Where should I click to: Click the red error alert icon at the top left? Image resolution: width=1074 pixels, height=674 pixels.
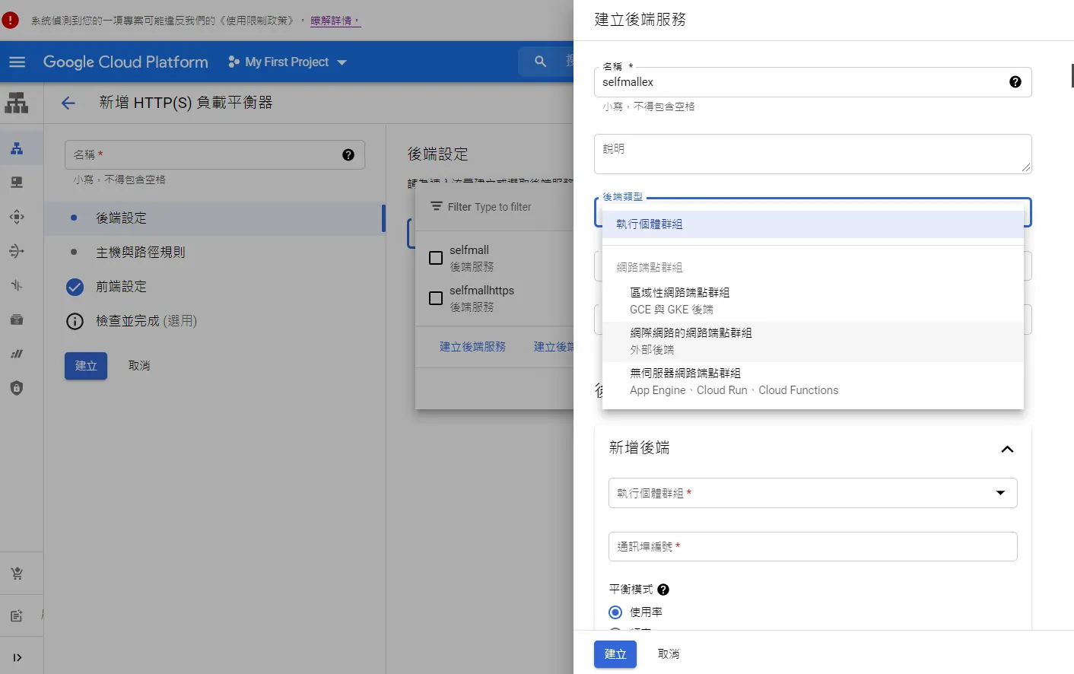(x=10, y=21)
